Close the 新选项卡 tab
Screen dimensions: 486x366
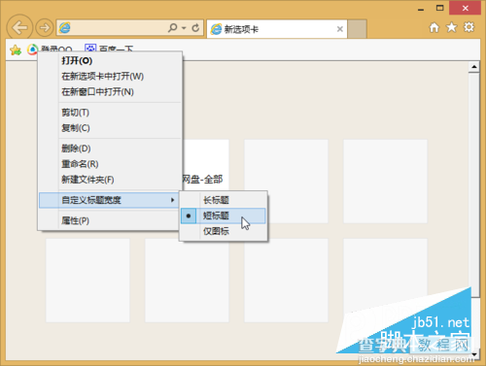coord(339,29)
